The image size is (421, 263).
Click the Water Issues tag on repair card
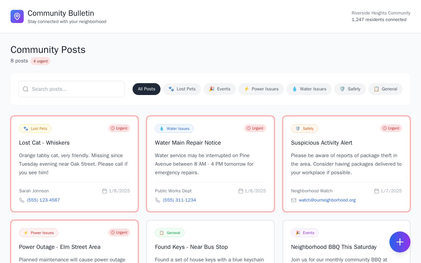[174, 129]
